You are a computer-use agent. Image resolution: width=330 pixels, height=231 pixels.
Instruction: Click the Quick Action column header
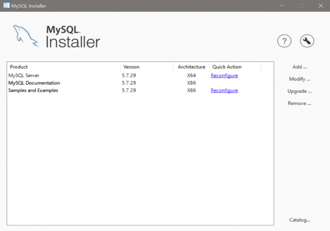pyautogui.click(x=235, y=67)
